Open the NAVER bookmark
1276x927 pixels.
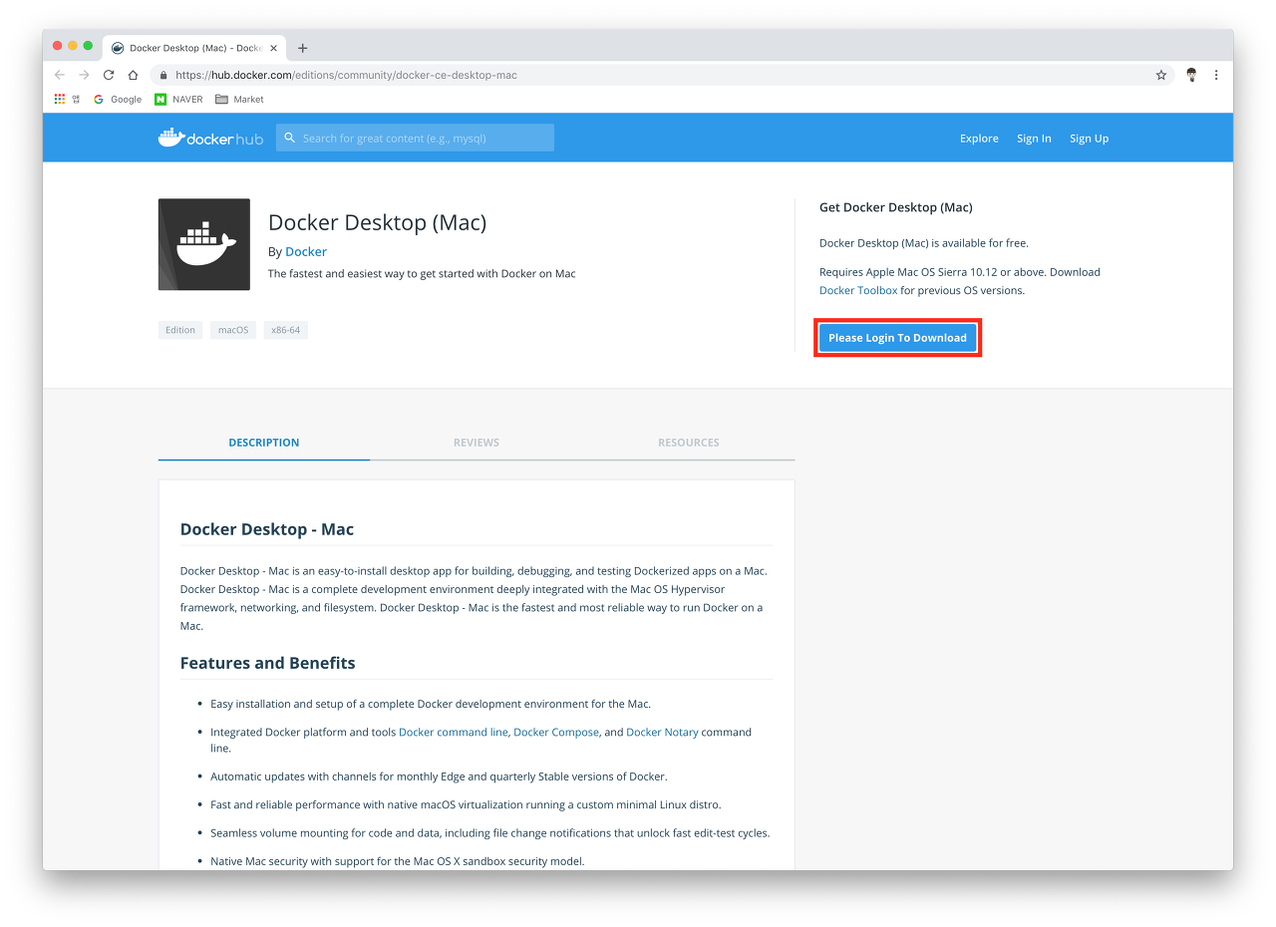click(x=178, y=100)
